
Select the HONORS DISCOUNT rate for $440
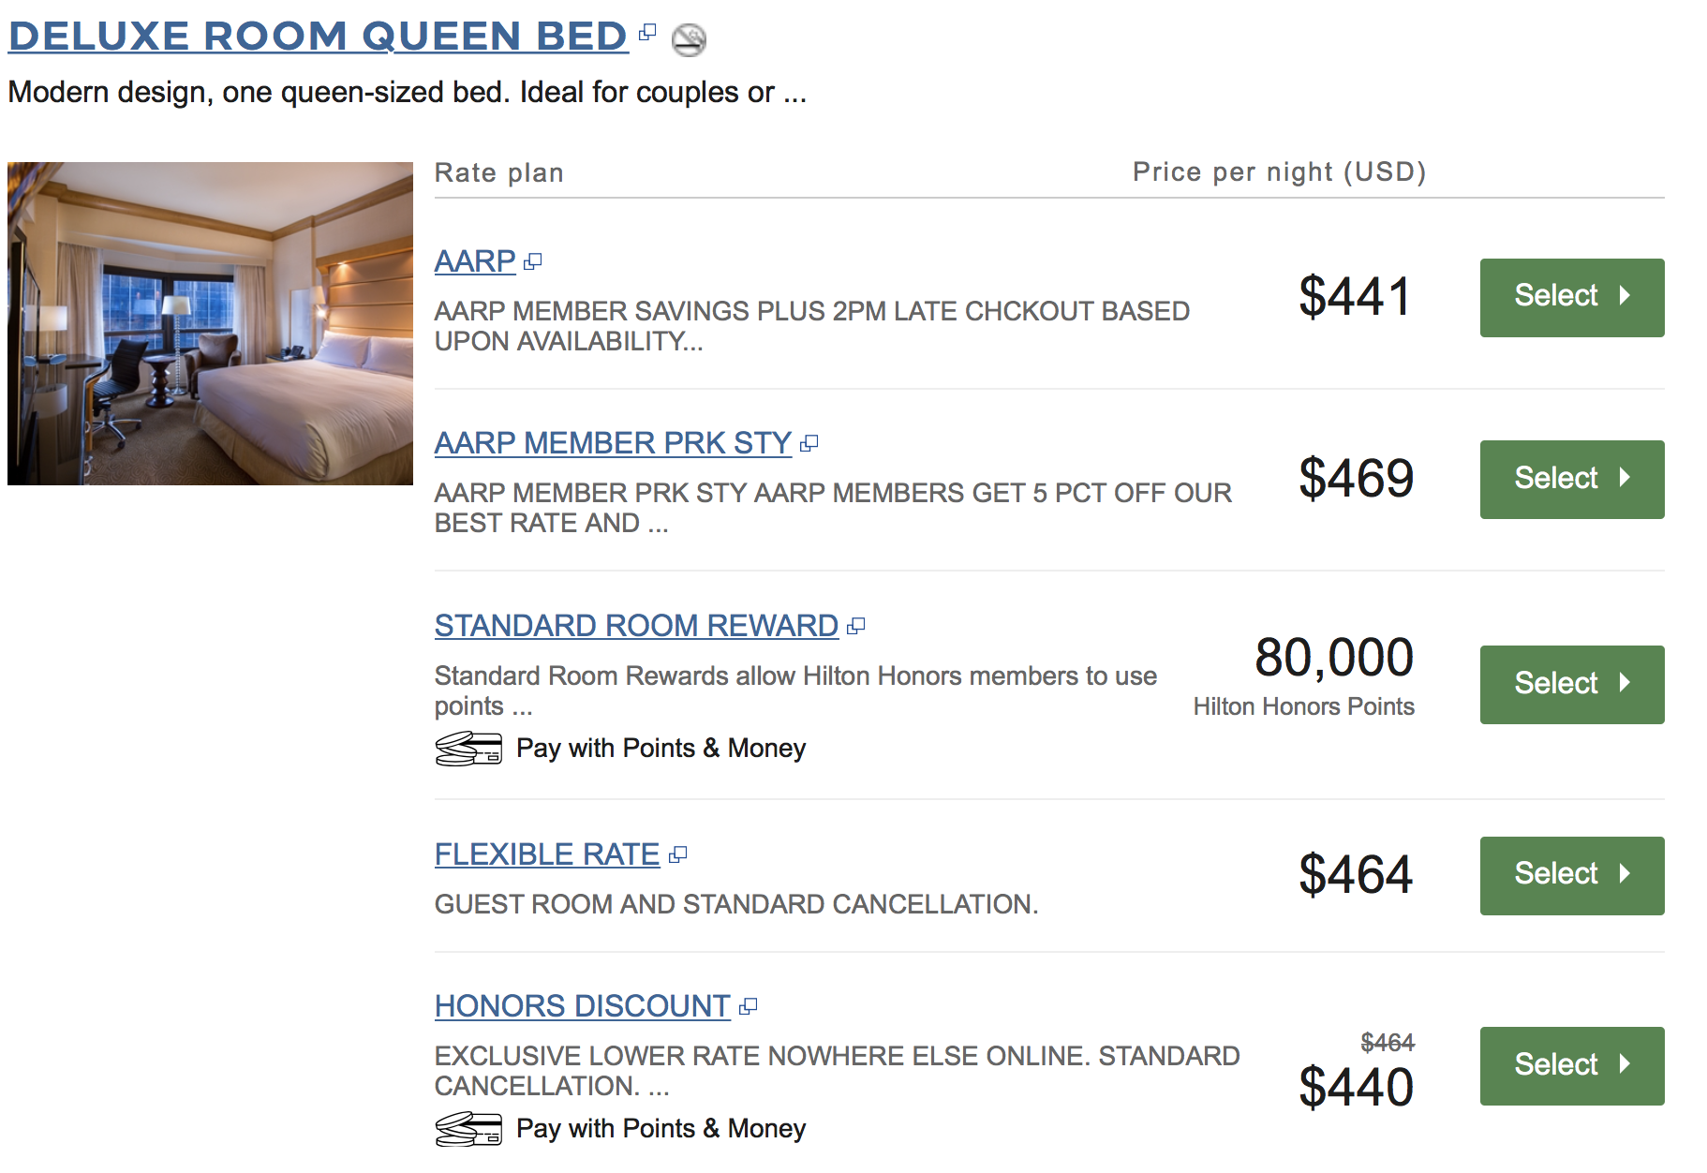(x=1571, y=1065)
